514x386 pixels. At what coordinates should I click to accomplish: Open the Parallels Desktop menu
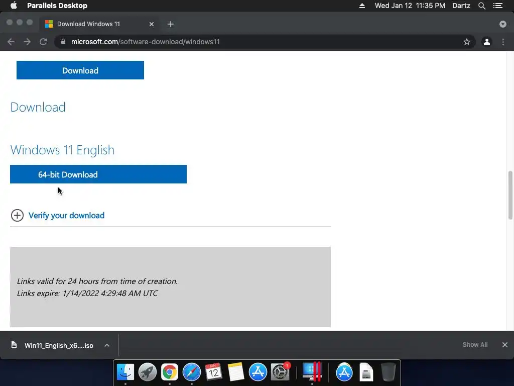click(x=57, y=6)
